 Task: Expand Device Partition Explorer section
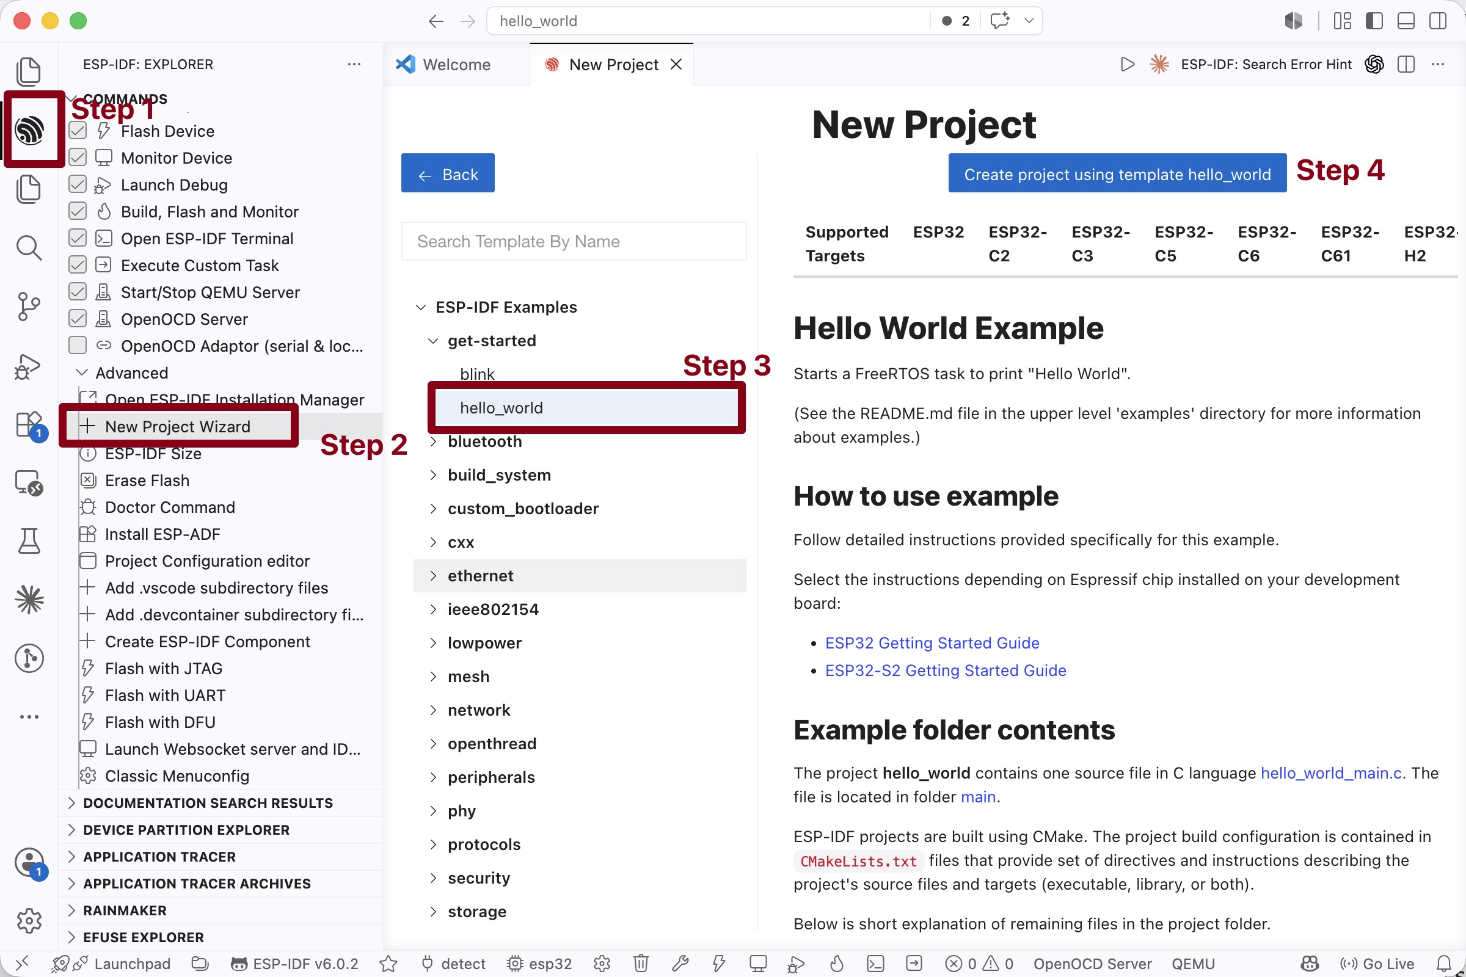coord(221,830)
